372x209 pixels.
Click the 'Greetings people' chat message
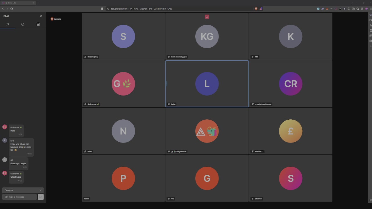[x=18, y=163]
